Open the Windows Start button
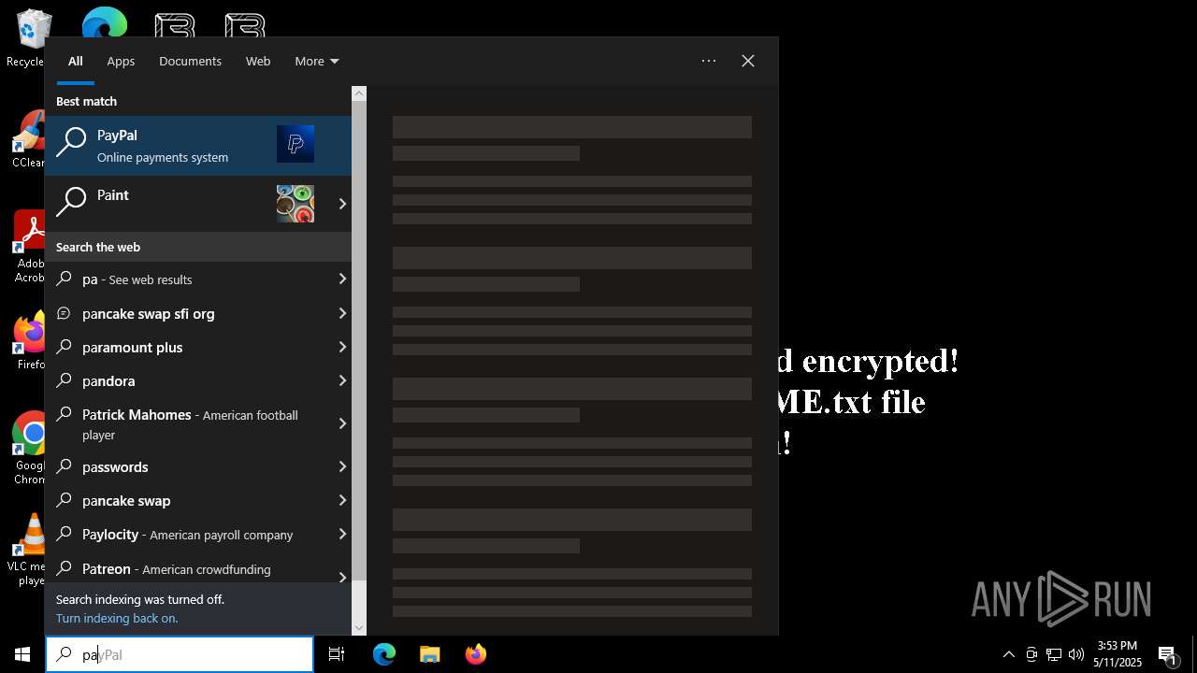Image resolution: width=1197 pixels, height=673 pixels. [22, 654]
